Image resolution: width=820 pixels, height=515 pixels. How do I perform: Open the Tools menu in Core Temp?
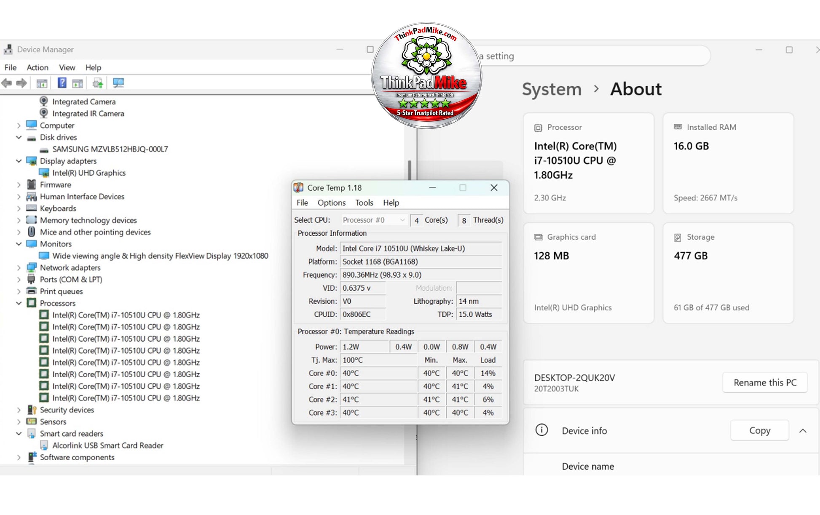(364, 203)
